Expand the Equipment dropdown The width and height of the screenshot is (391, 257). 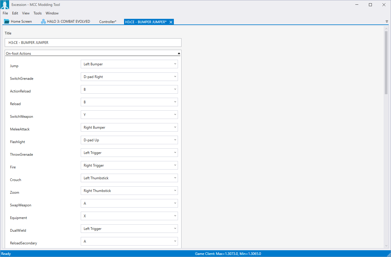coord(129,216)
